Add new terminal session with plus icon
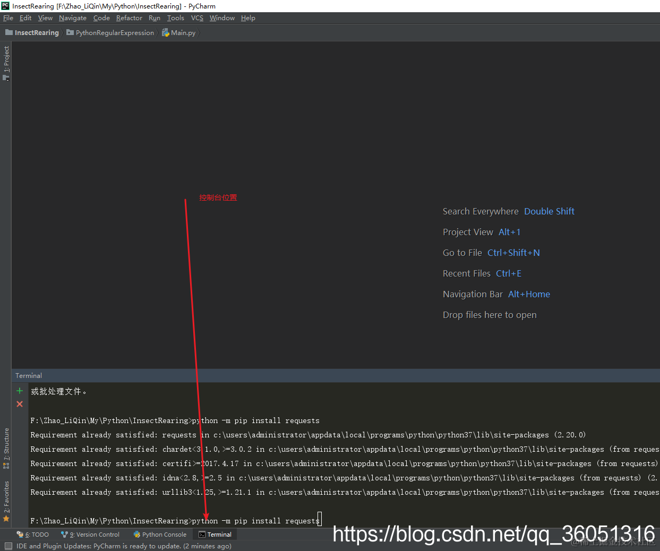This screenshot has width=660, height=551. pos(20,391)
